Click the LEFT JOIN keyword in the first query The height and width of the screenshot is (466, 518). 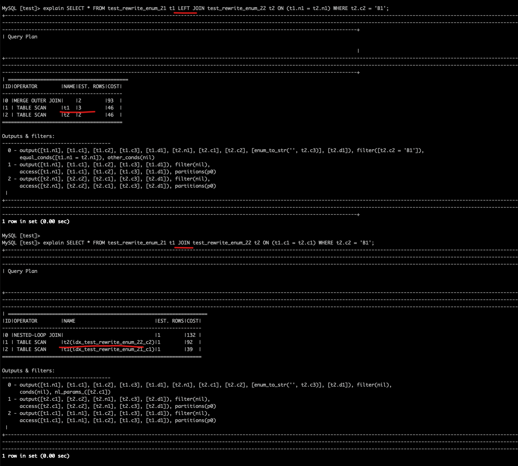(x=191, y=8)
